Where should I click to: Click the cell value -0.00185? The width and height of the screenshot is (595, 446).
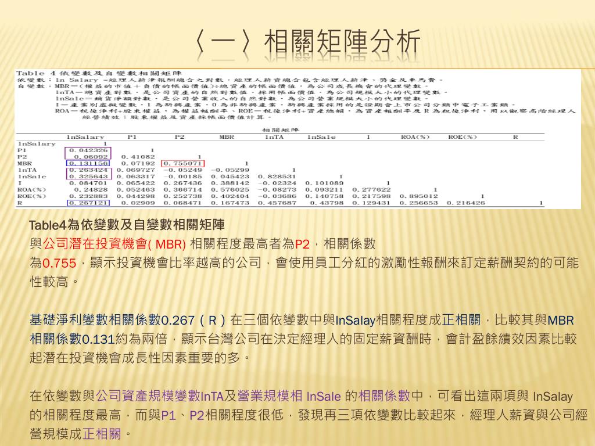183,177
